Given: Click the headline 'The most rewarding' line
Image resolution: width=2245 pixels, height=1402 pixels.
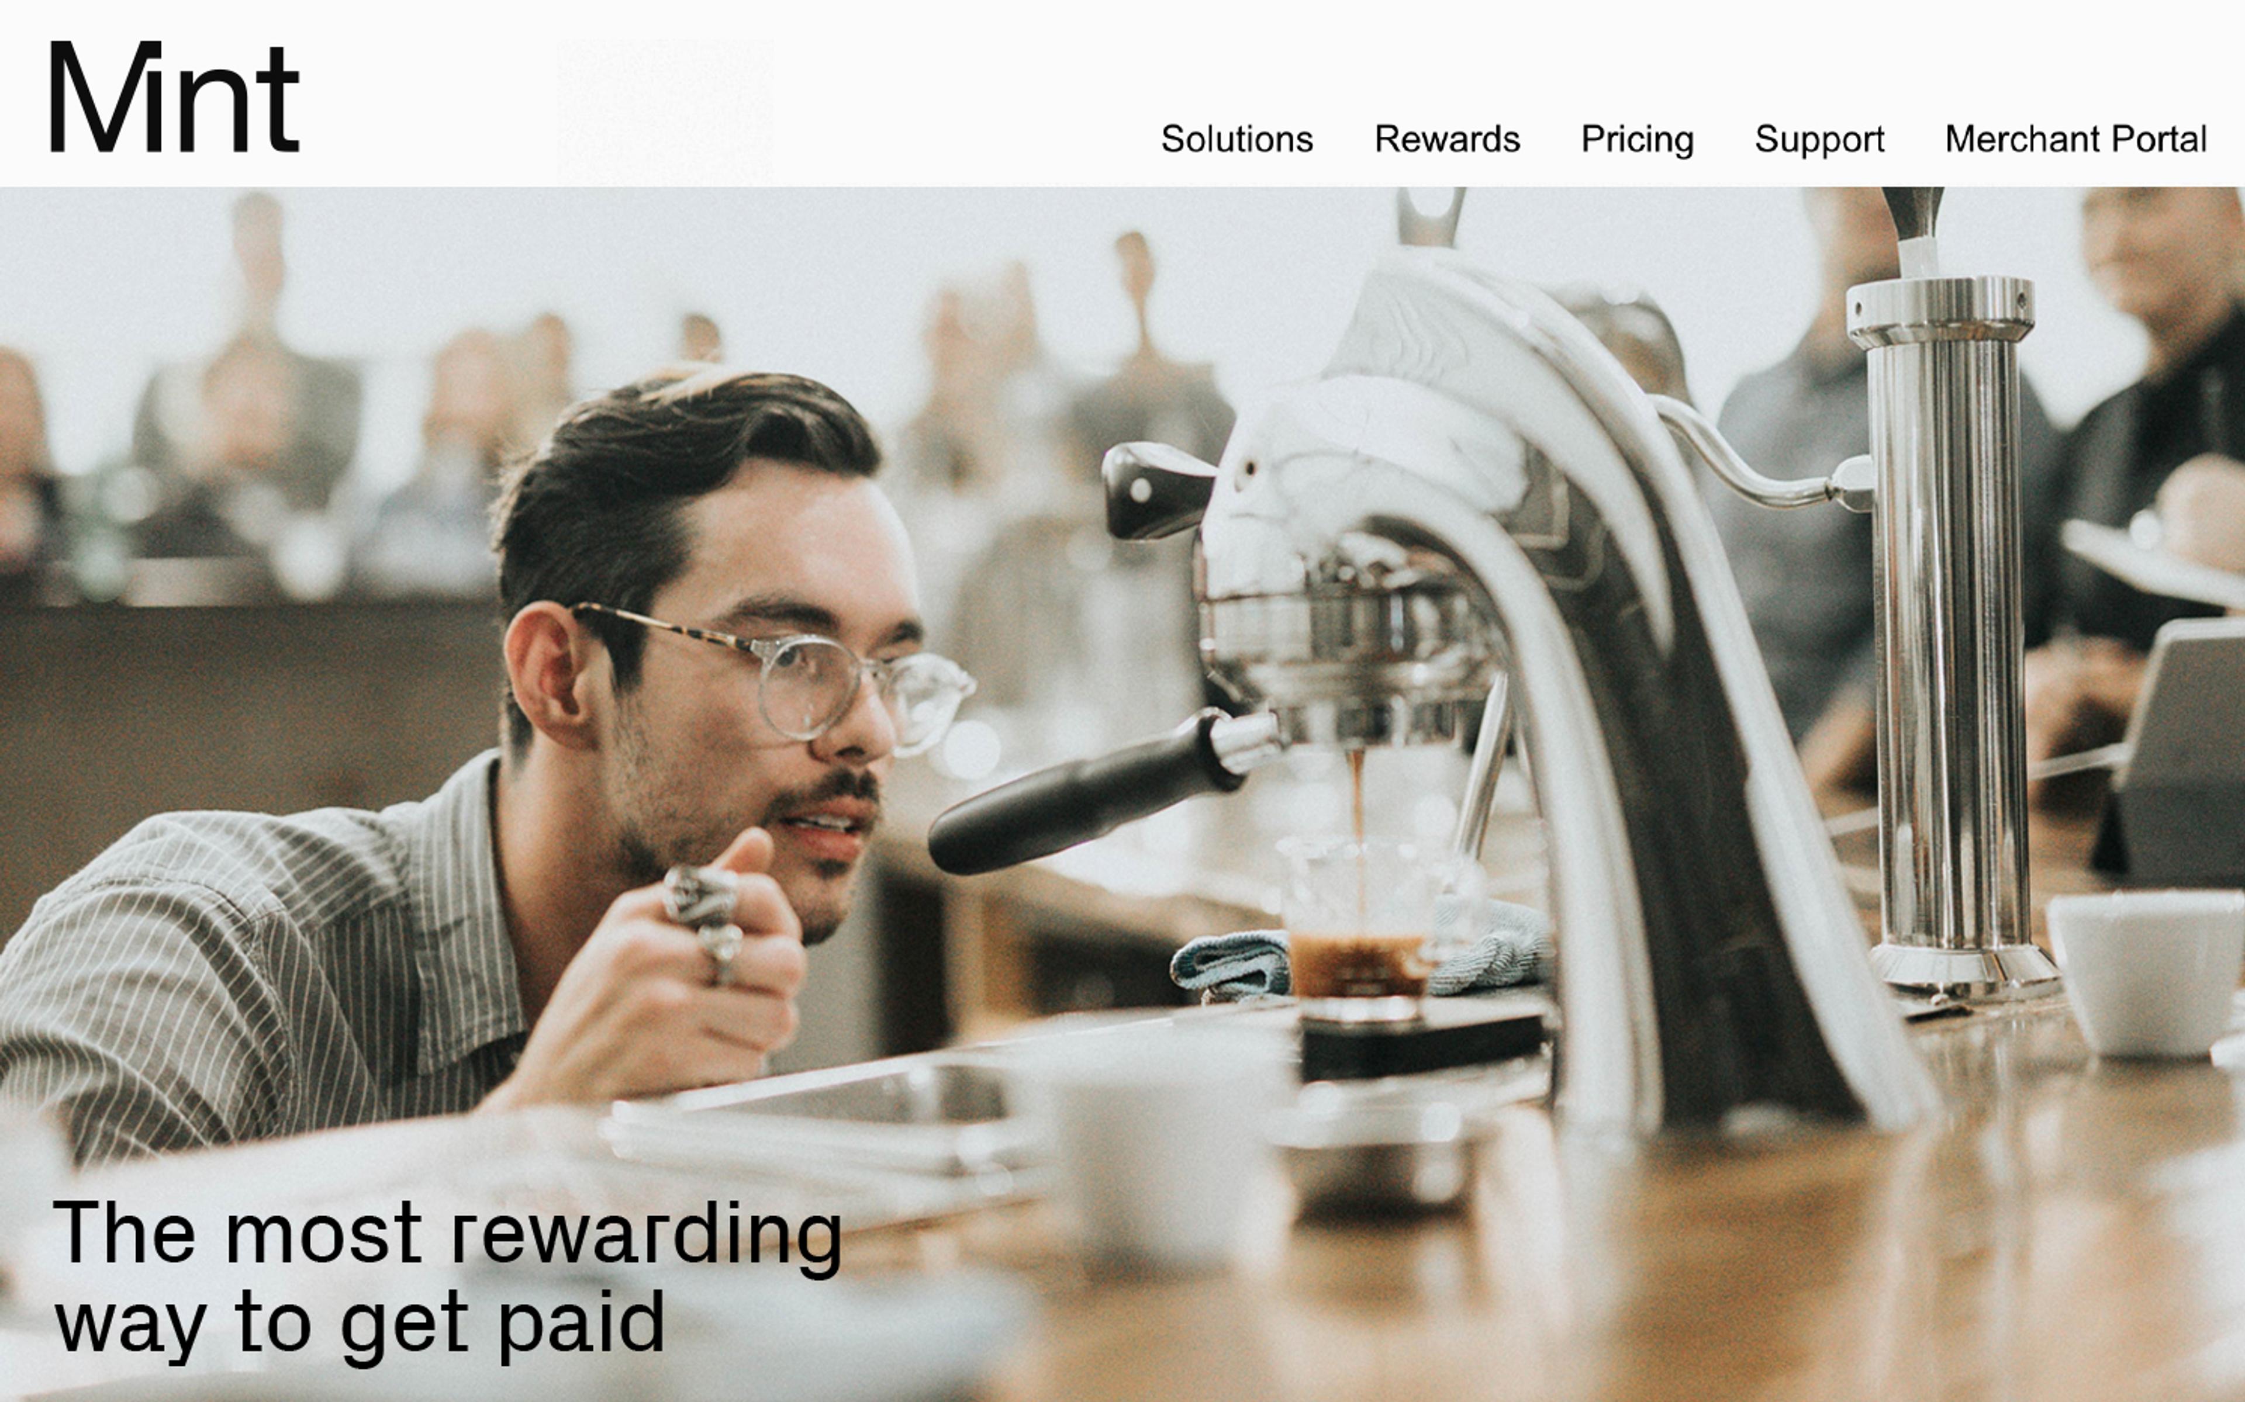Looking at the screenshot, I should tap(448, 1234).
